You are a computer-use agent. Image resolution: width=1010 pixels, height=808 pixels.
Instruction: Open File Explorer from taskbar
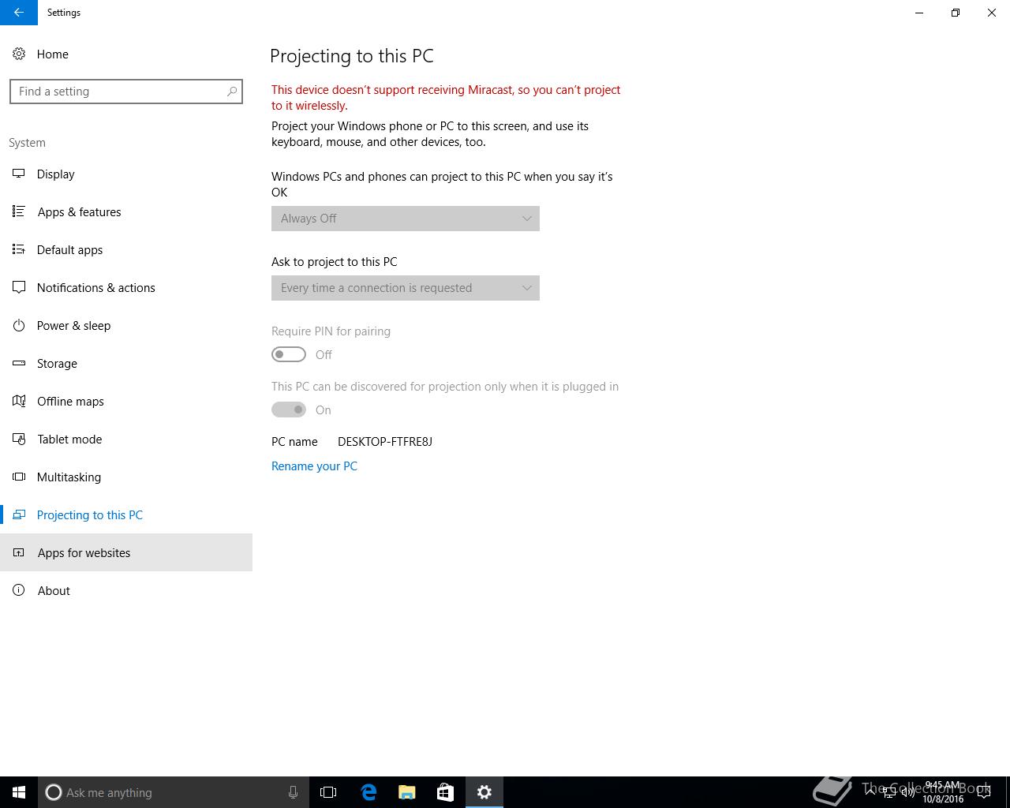tap(406, 792)
